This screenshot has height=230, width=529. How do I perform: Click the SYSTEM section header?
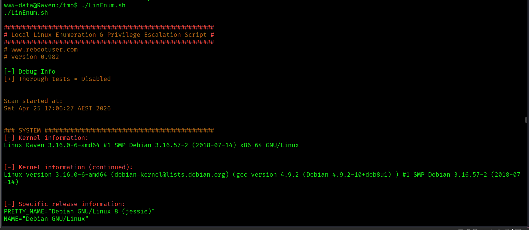(x=30, y=131)
